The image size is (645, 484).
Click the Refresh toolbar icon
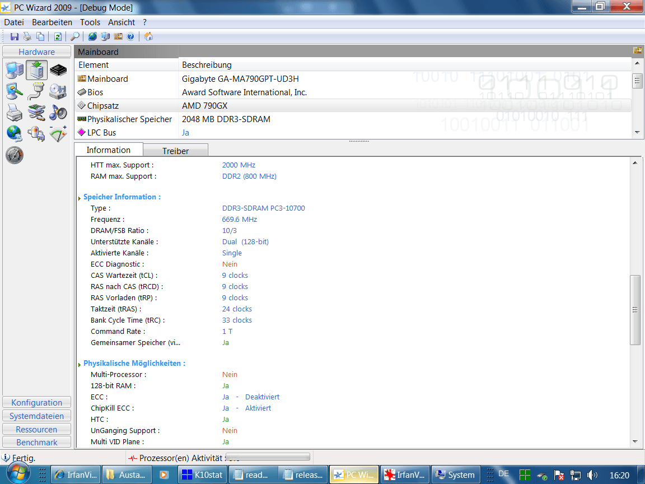tap(58, 36)
